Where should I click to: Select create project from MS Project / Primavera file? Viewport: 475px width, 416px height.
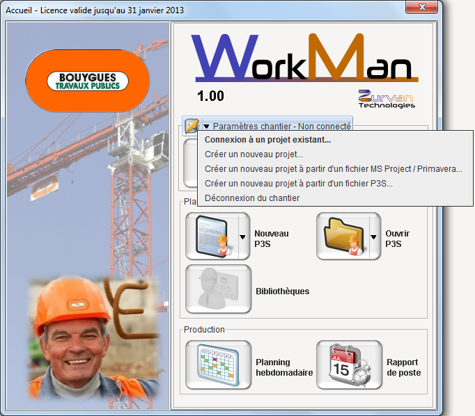tap(333, 168)
